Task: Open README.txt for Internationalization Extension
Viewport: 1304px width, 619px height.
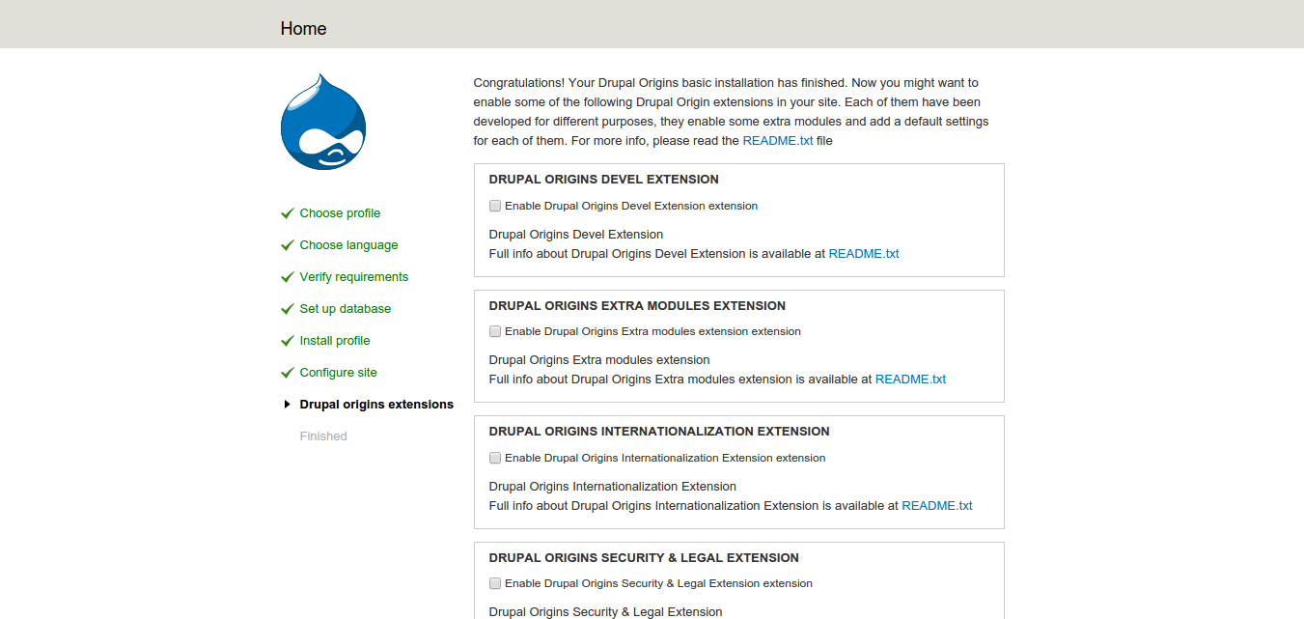Action: (937, 505)
